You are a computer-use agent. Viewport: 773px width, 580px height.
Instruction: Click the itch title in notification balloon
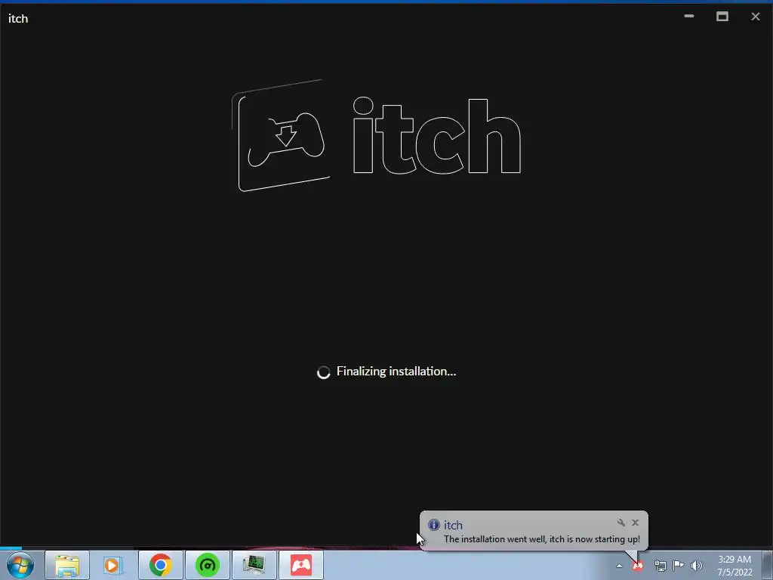point(453,526)
